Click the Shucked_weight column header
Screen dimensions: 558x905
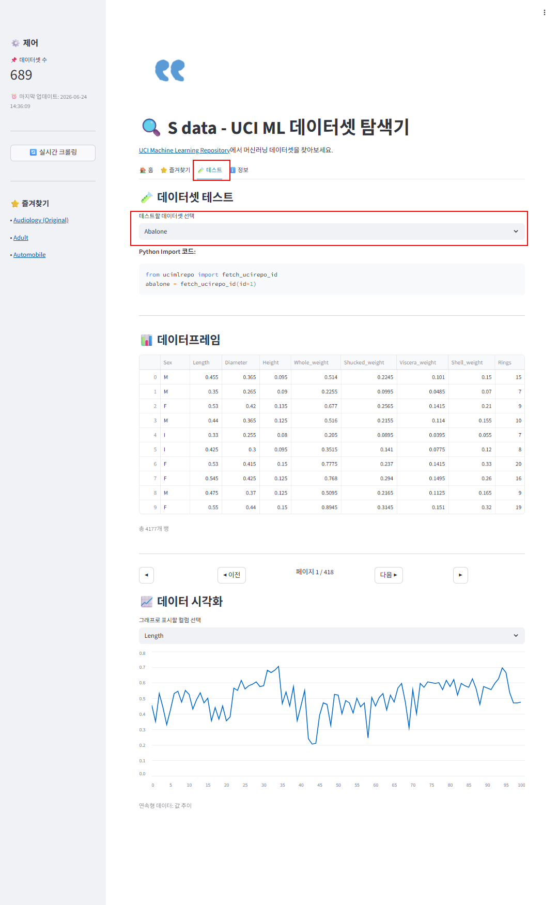pos(368,362)
